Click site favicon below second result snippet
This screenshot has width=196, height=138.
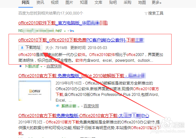point(21,66)
